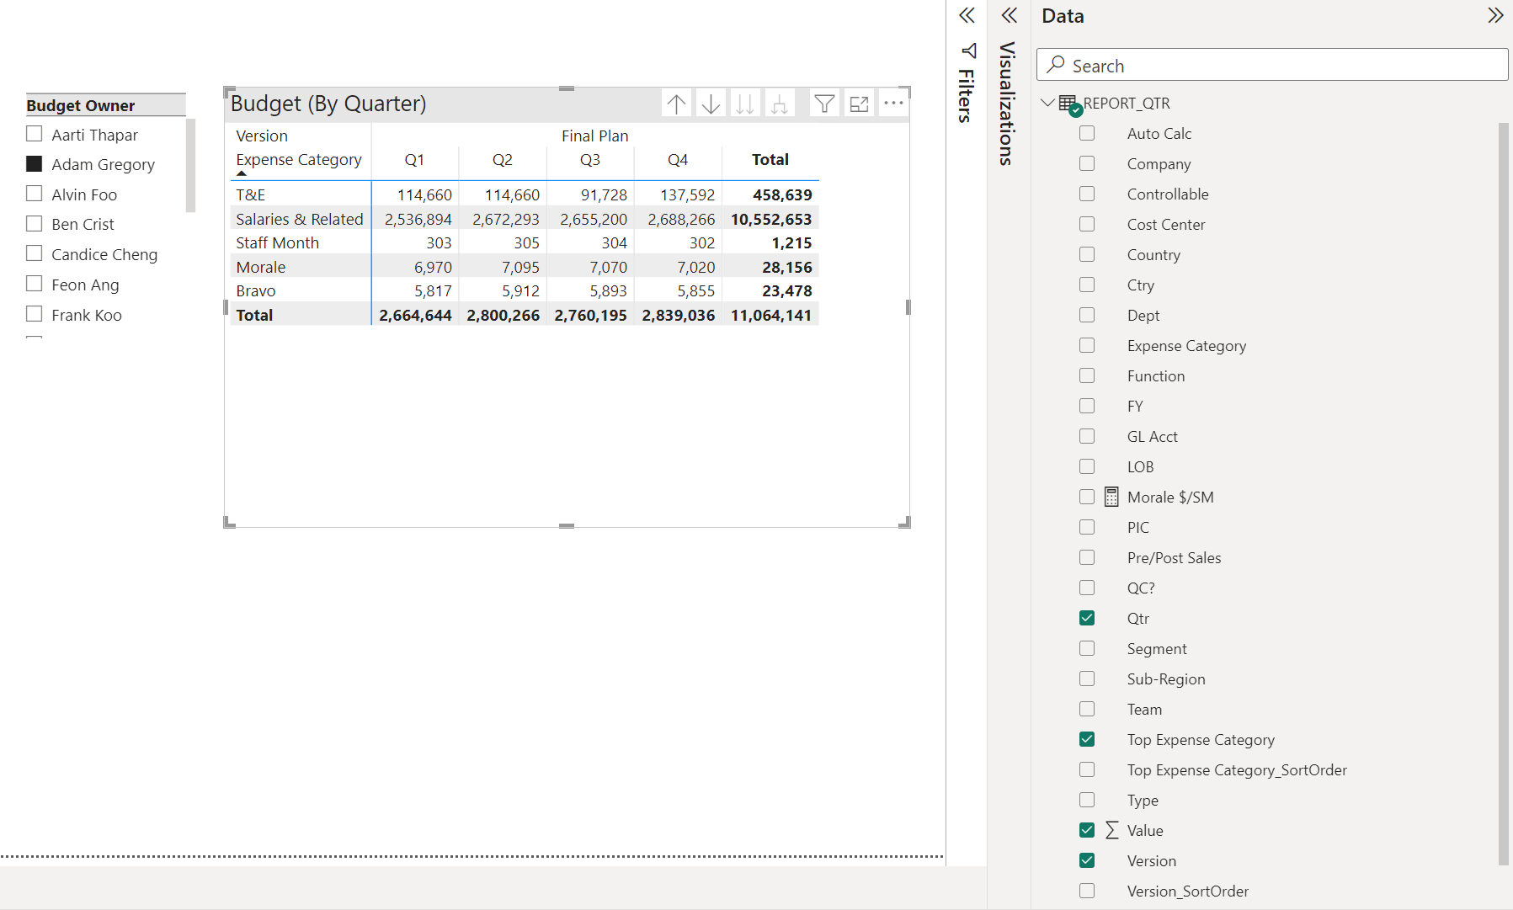Click the Staff Month row label
Viewport: 1513px width, 910px height.
click(x=277, y=242)
